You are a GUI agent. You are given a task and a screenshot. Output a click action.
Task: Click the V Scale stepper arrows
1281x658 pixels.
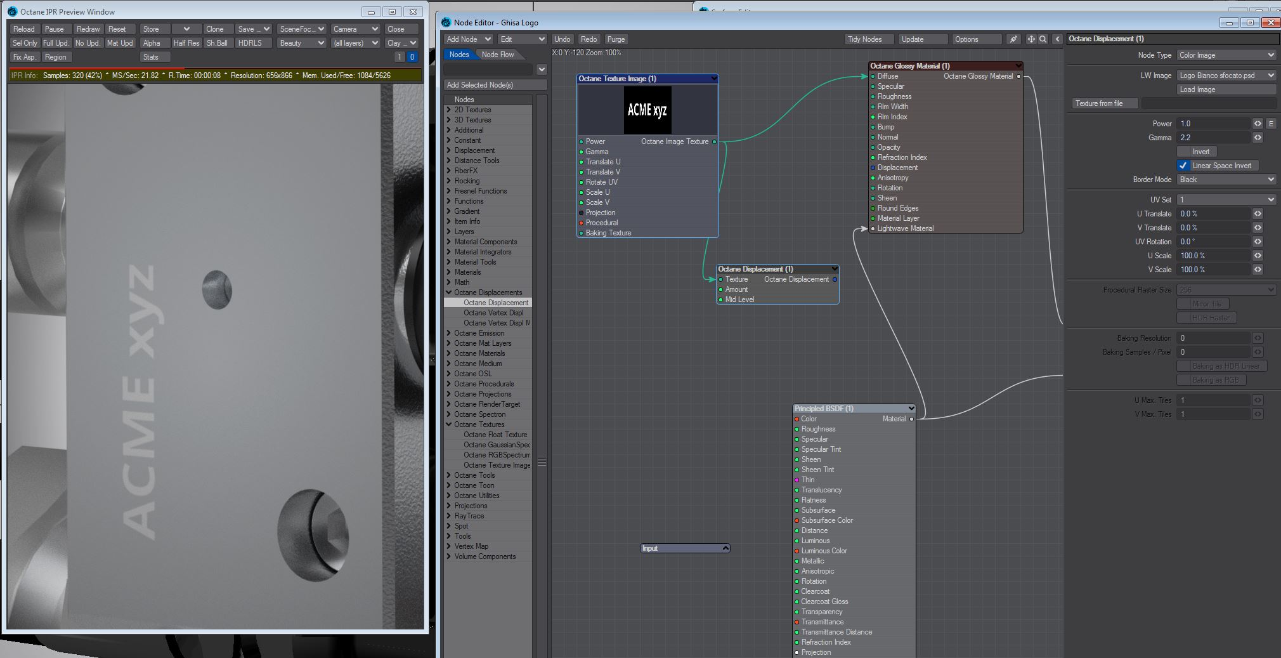(x=1258, y=270)
